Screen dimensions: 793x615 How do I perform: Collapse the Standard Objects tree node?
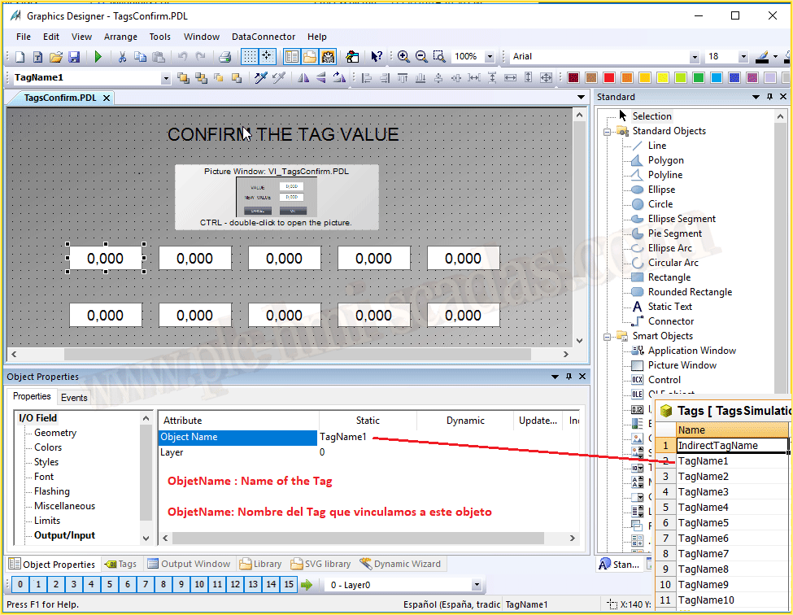(606, 131)
